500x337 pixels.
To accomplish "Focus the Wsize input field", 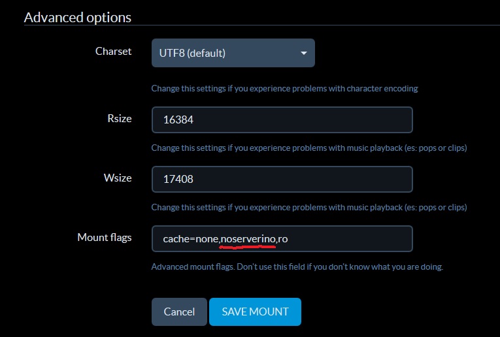I will point(282,179).
